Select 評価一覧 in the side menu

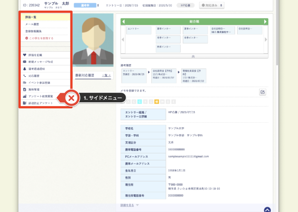coord(31,17)
